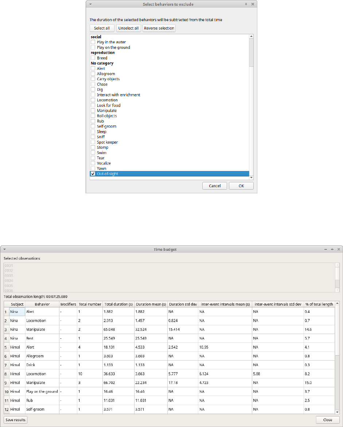Viewport: 343px width, 427px height.
Task: Click the behavior list scrollbar thumb
Action: (251, 52)
